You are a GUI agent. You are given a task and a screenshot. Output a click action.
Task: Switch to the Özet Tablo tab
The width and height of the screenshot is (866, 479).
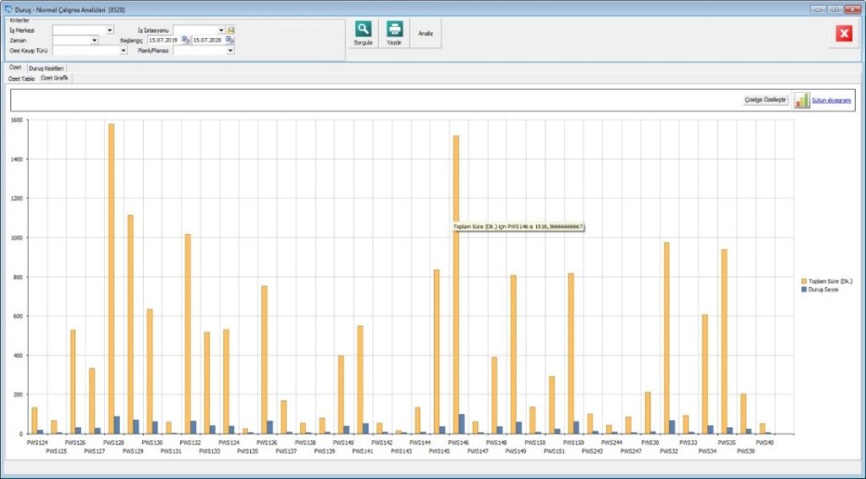point(21,78)
